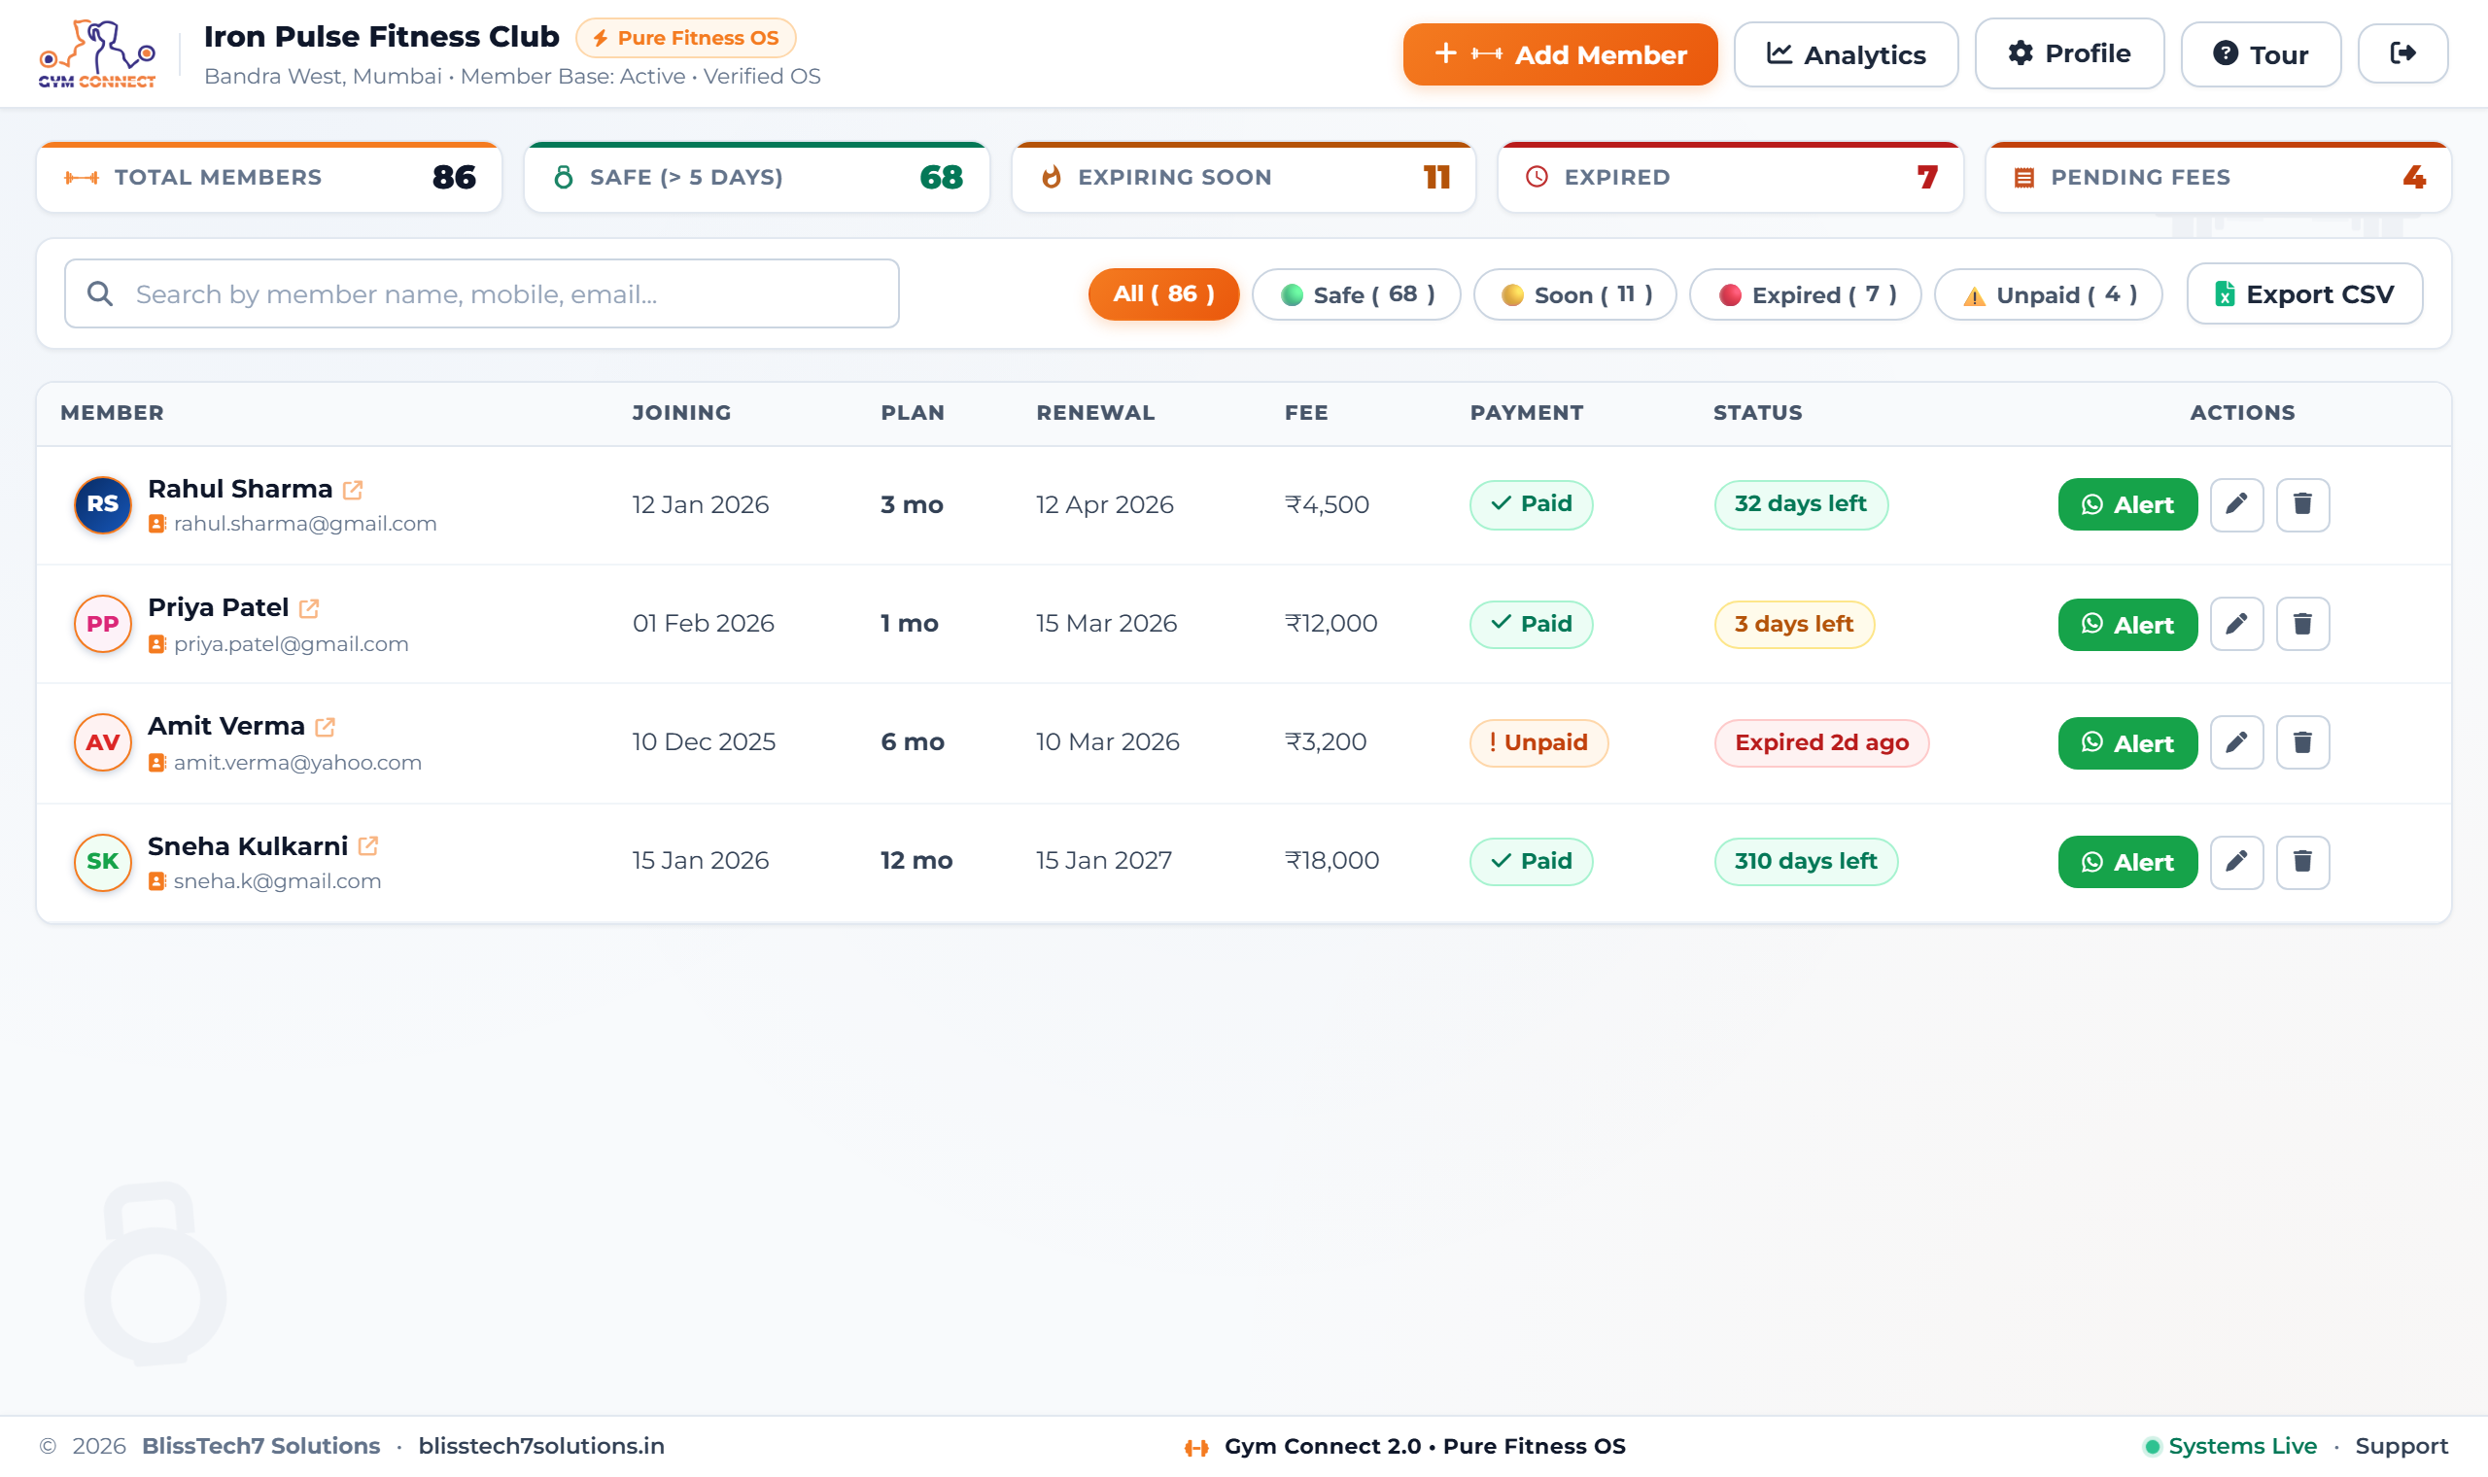Send WhatsApp Alert to Amit Verma
Image resolution: width=2488 pixels, height=1477 pixels.
(x=2127, y=743)
